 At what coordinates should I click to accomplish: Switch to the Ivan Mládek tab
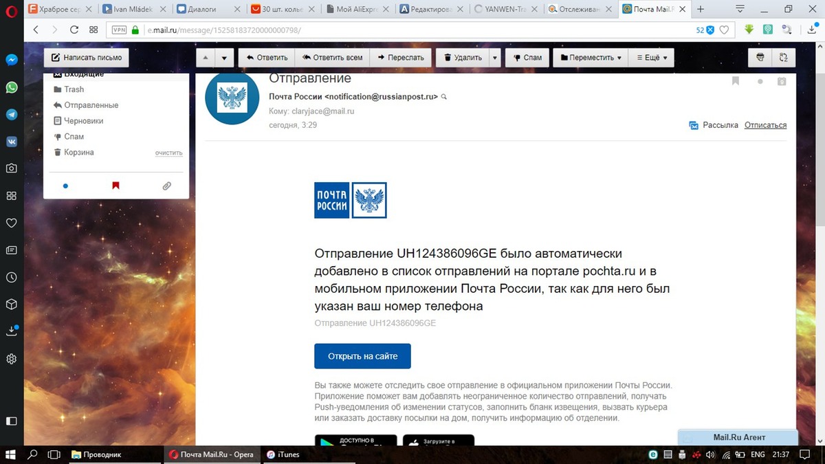click(134, 10)
